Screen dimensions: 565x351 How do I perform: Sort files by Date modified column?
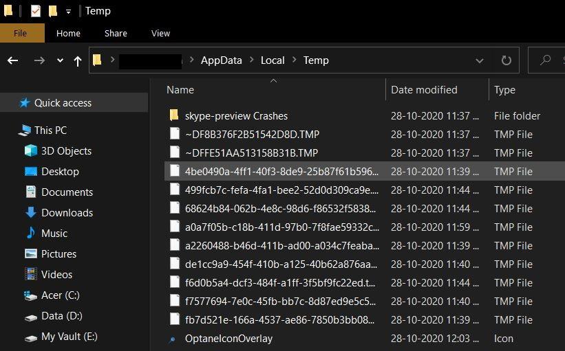[x=424, y=90]
